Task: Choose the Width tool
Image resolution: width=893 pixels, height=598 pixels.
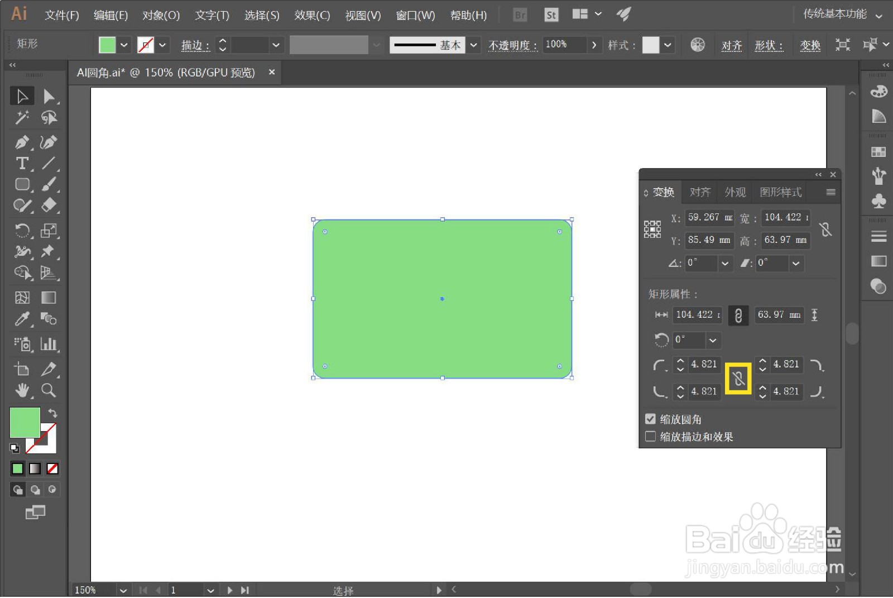Action: (22, 251)
